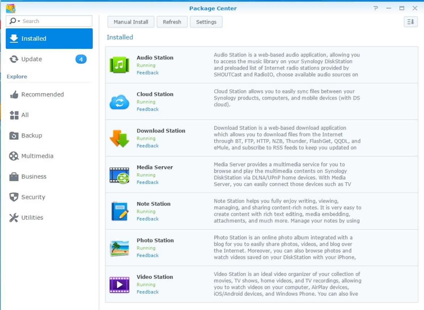This screenshot has width=424, height=310.
Task: Open Feedback link for Audio Station
Action: pos(147,73)
